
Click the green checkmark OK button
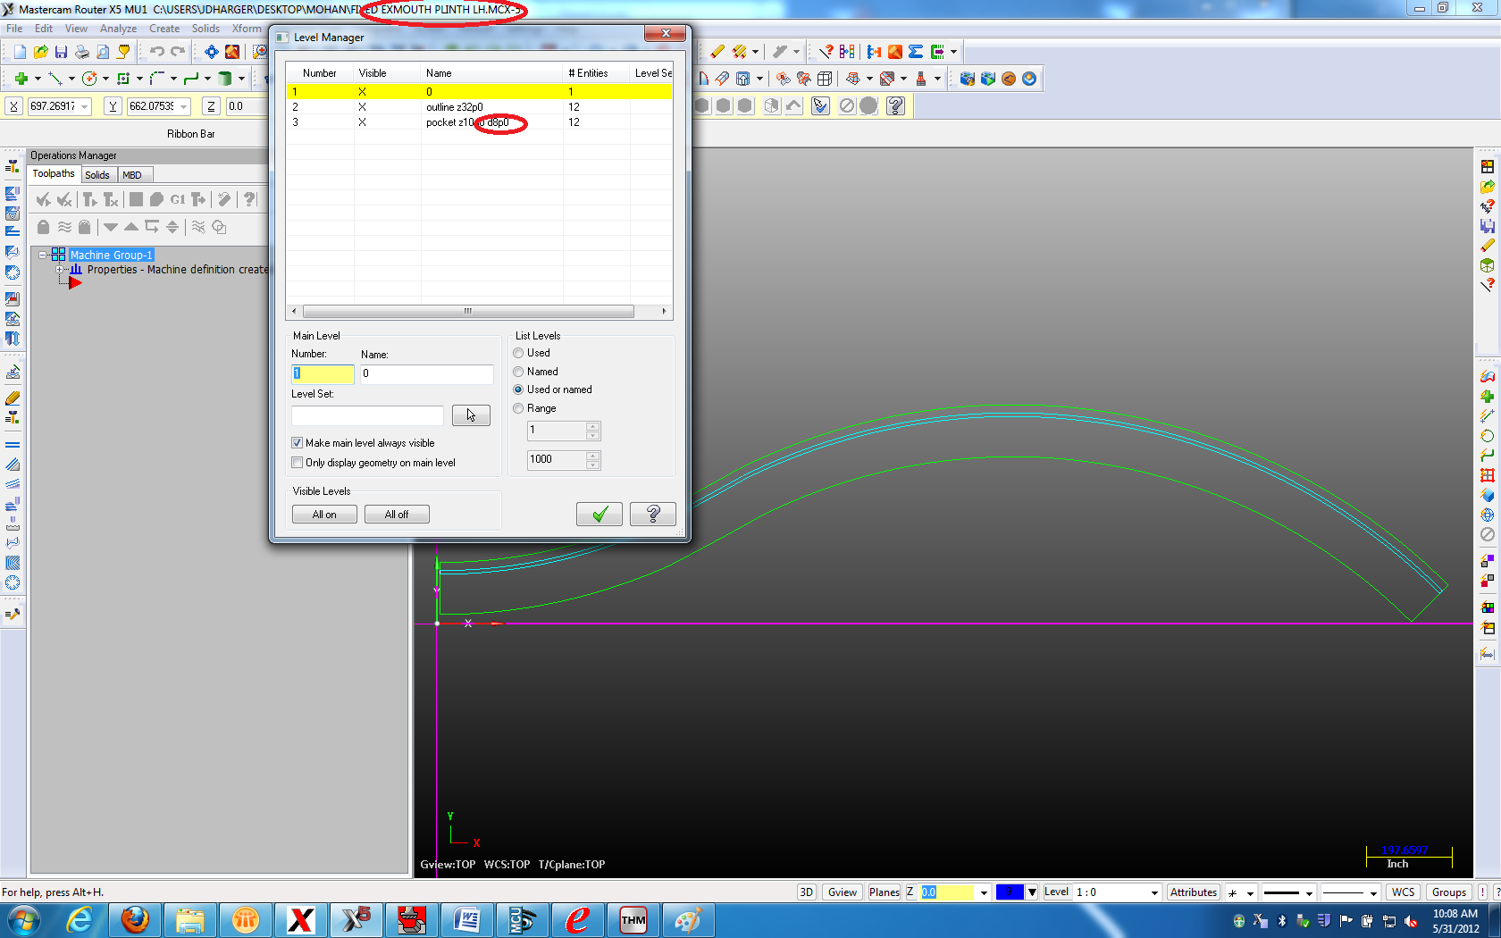[600, 514]
